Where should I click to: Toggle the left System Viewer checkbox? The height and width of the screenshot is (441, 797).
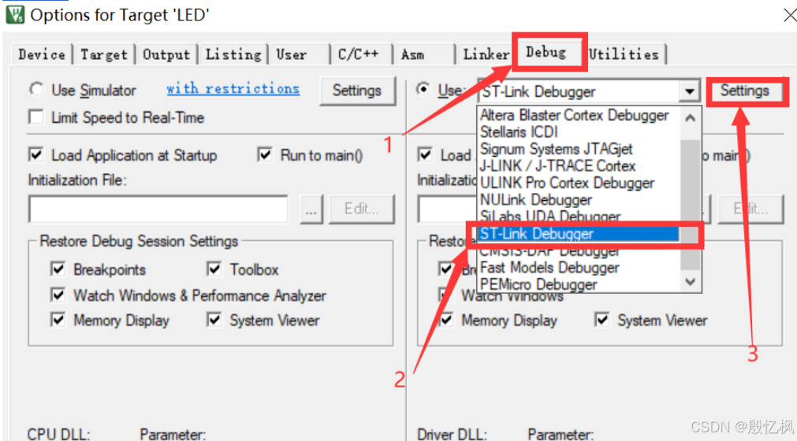click(214, 320)
